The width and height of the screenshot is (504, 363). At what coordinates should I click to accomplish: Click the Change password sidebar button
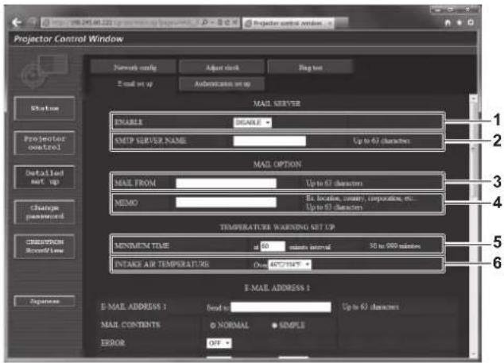pos(45,212)
